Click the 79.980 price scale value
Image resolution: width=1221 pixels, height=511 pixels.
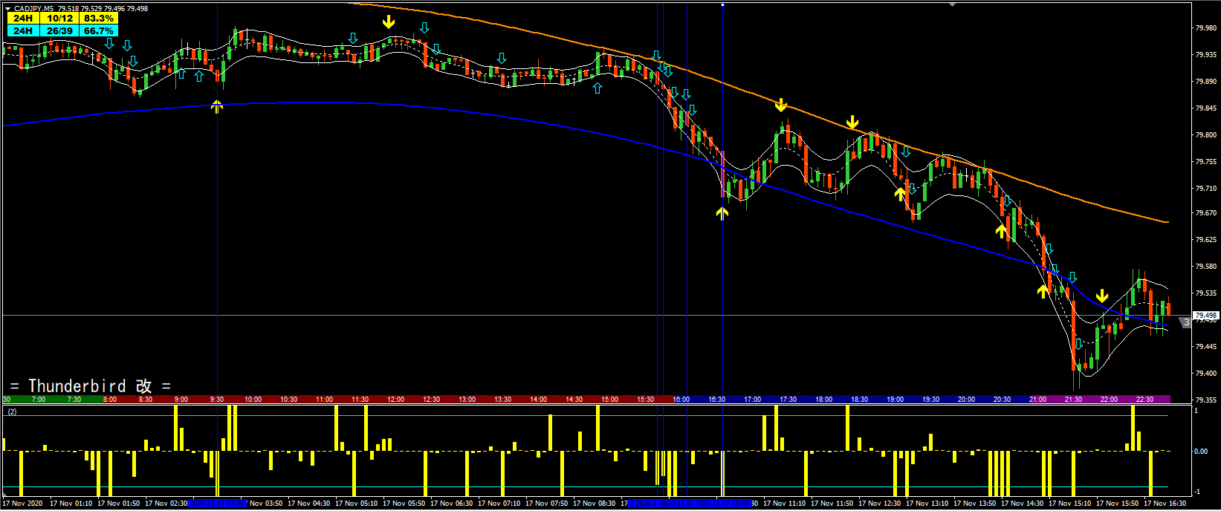tap(1205, 28)
